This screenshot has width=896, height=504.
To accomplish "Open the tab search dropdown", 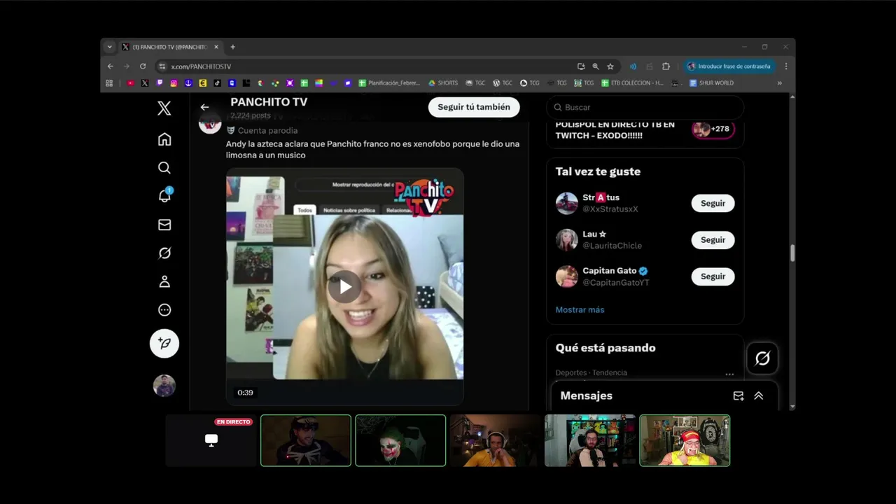I will (109, 47).
